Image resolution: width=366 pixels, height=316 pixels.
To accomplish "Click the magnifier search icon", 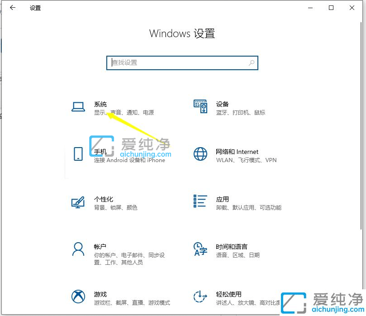I will click(252, 62).
